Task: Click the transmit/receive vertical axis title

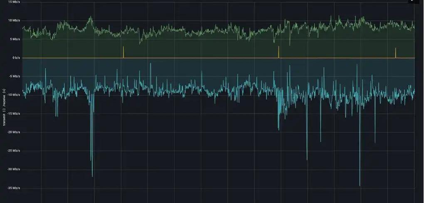Action: 4,107
